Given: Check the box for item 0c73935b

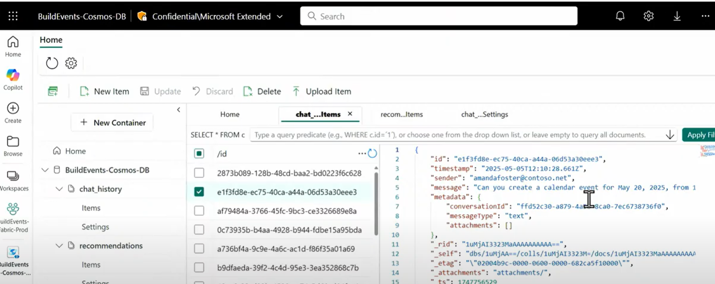Looking at the screenshot, I should [x=199, y=230].
